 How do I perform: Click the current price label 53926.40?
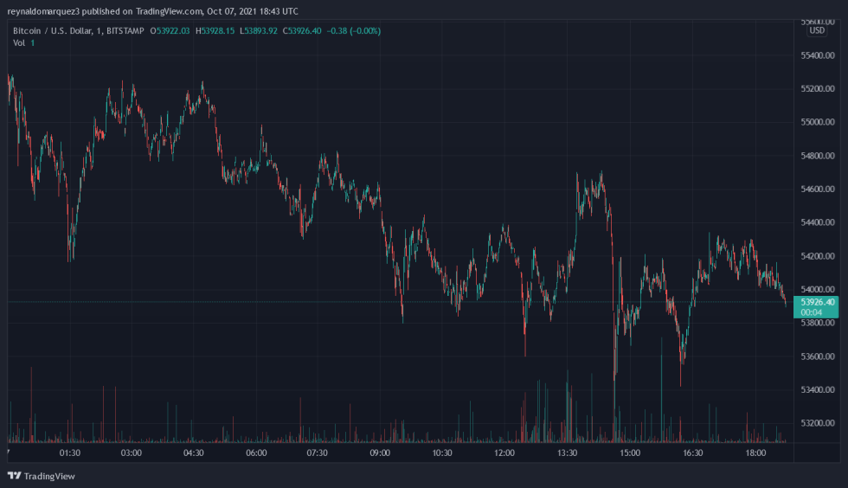tap(818, 302)
